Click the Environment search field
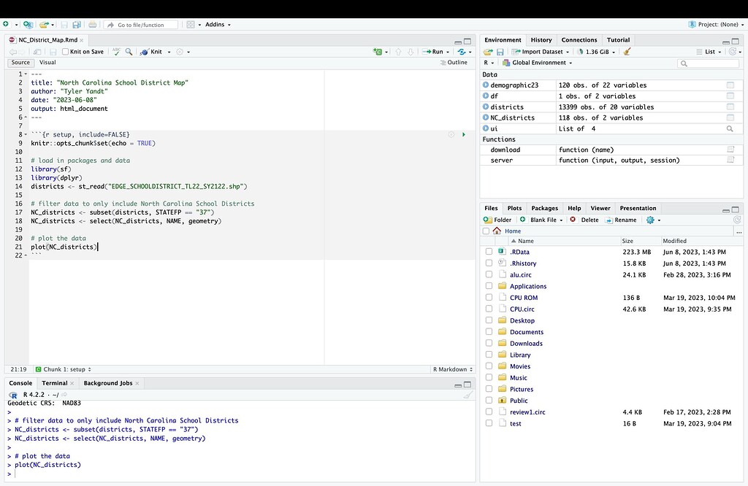The height and width of the screenshot is (486, 748). (709, 63)
